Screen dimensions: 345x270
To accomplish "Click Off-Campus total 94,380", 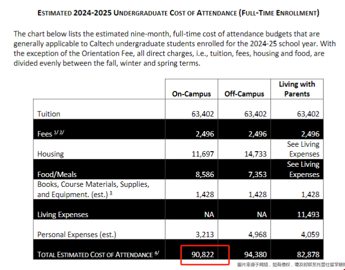I will 255,255.
